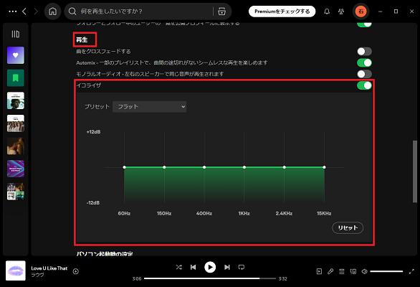Expand Your Library sidebar icon
The width and height of the screenshot is (420, 287).
click(x=16, y=34)
